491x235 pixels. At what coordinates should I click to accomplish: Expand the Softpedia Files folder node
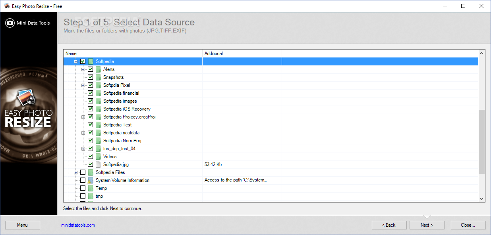point(75,172)
